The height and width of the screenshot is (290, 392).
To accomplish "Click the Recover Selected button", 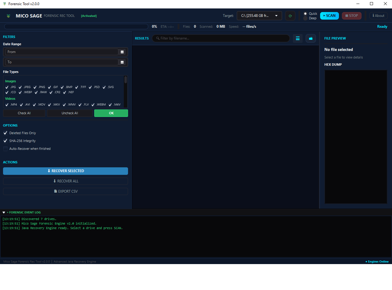I will [66, 171].
